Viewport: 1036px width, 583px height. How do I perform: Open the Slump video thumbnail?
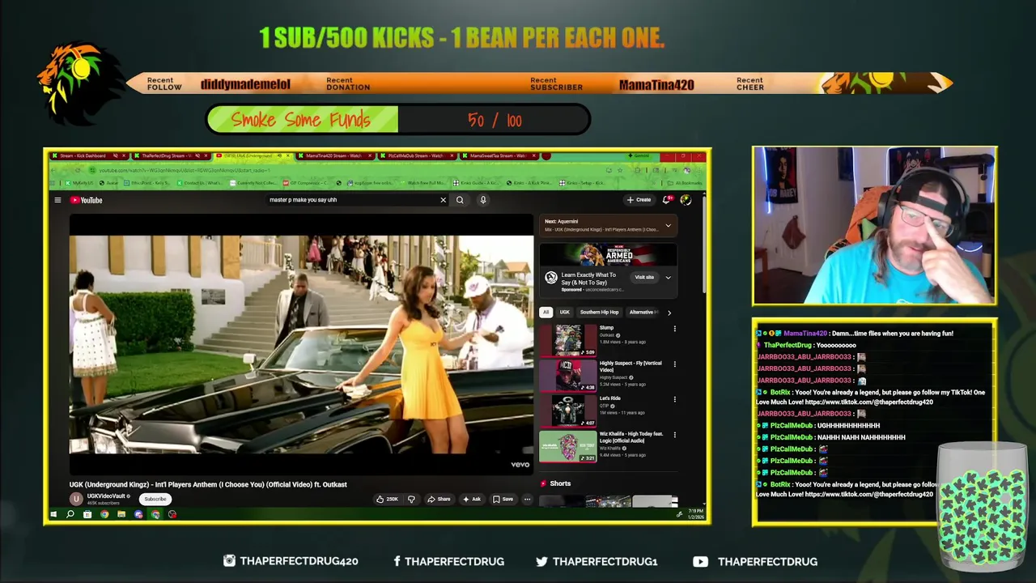[568, 340]
